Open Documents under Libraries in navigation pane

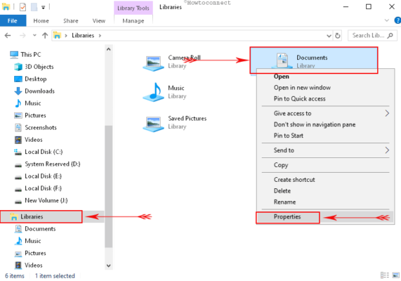(35, 228)
